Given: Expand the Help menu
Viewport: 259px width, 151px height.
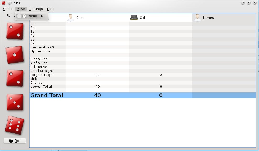Looking at the screenshot, I should point(51,9).
